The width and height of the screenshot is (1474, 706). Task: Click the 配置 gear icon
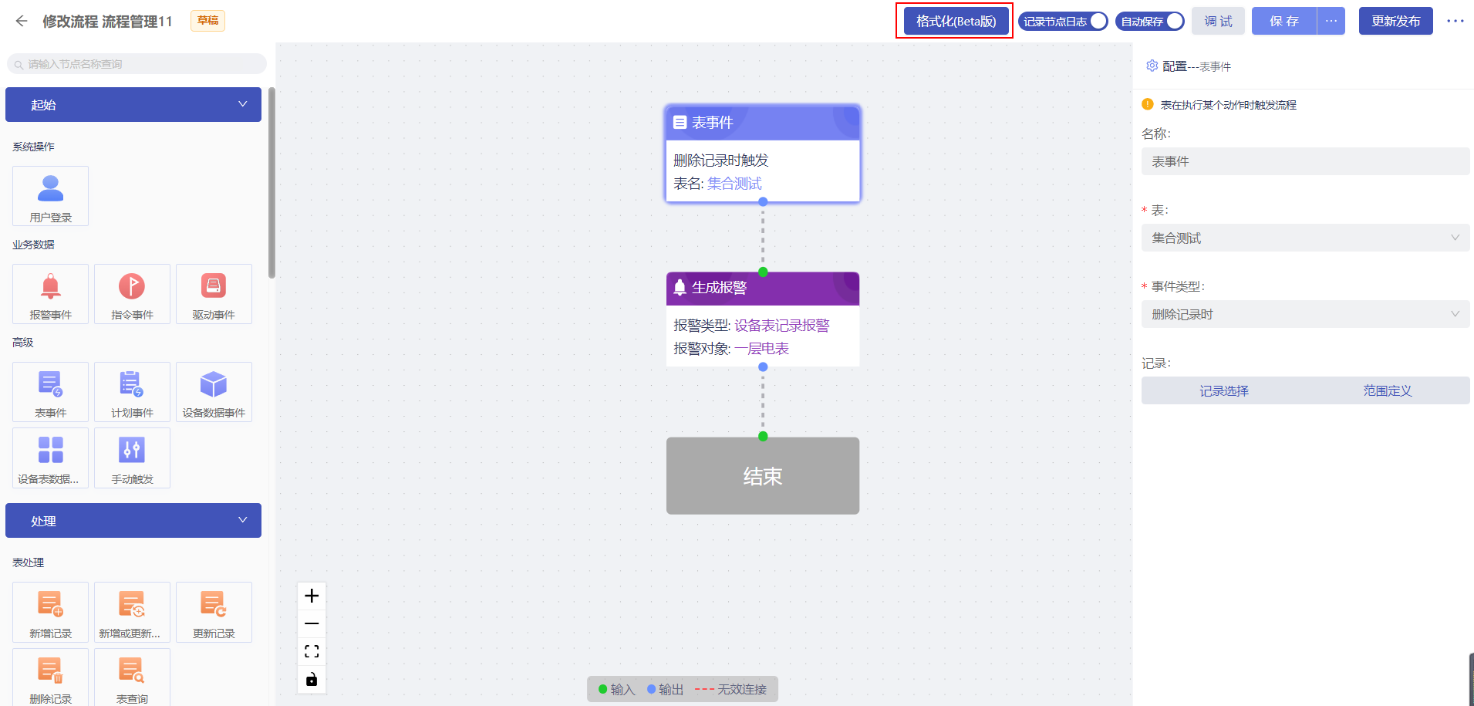click(x=1152, y=66)
